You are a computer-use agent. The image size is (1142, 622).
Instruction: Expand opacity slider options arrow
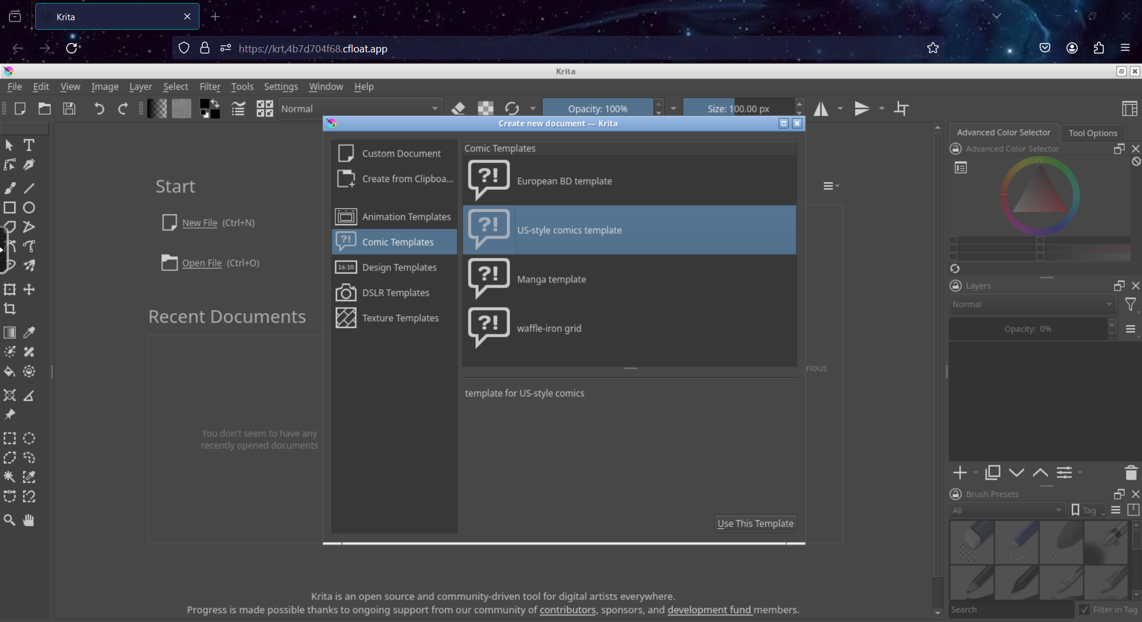coord(673,109)
